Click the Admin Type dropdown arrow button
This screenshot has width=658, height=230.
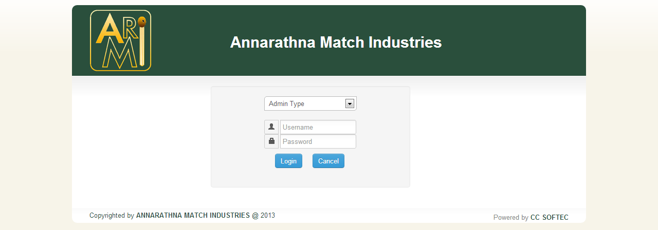click(x=350, y=103)
